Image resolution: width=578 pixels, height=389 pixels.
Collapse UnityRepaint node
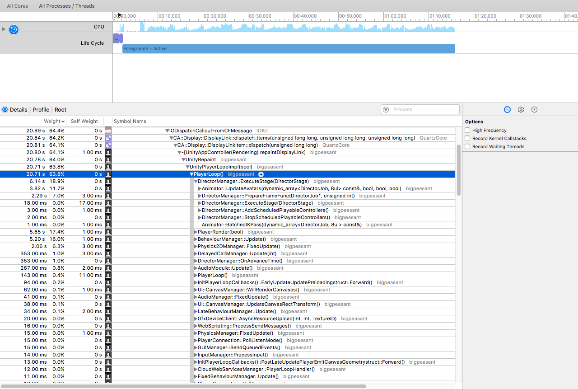(183, 159)
